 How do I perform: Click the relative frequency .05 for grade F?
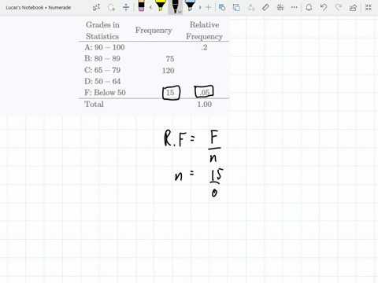[205, 93]
